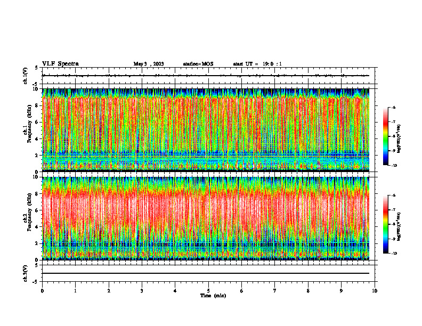This screenshot has width=422, height=326.
Task: Click the ch.1 voltage waveform trace panel
Action: click(x=208, y=76)
